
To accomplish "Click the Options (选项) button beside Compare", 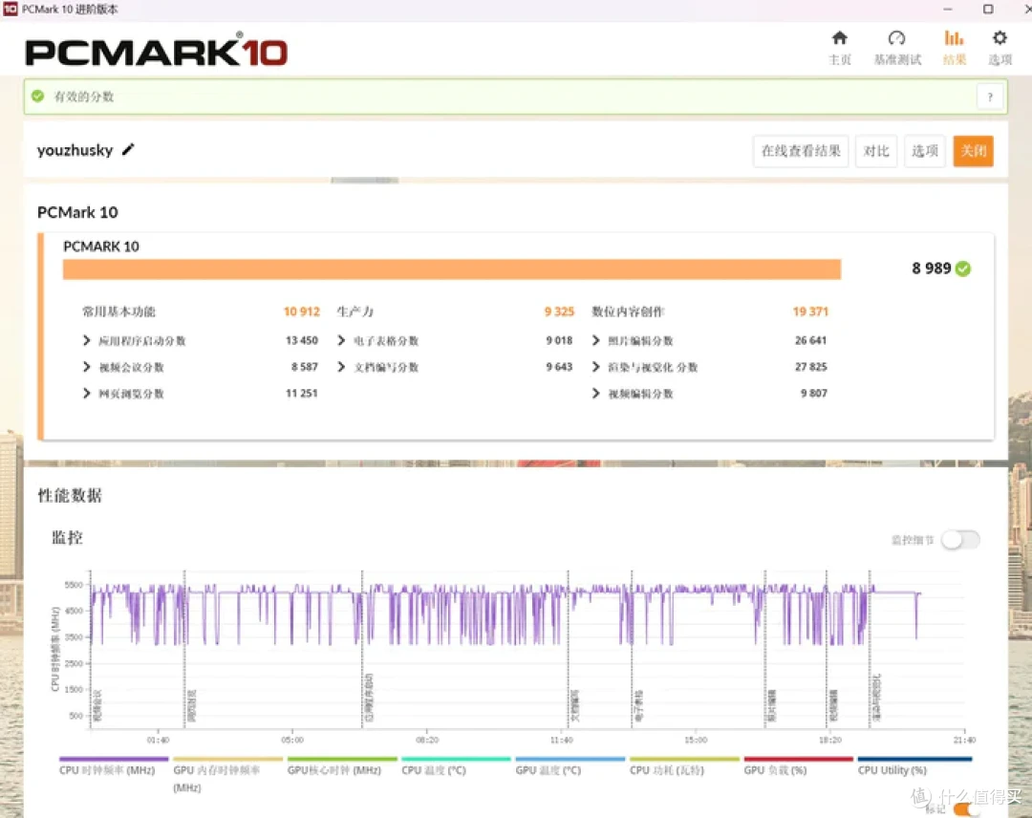I will [925, 151].
